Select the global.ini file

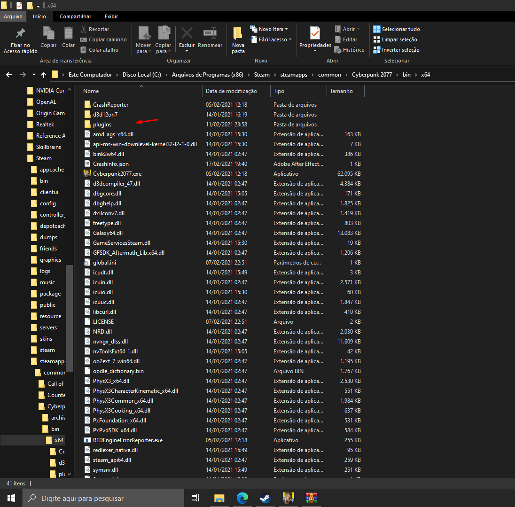pos(104,263)
